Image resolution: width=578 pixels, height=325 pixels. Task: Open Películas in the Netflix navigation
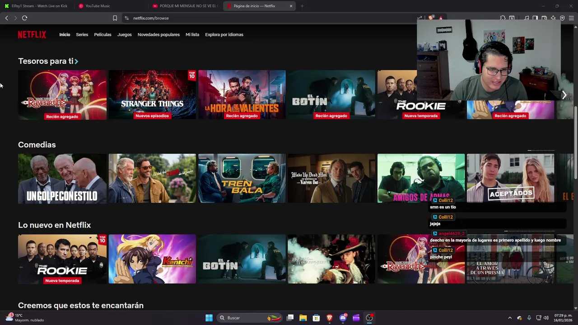(x=103, y=35)
